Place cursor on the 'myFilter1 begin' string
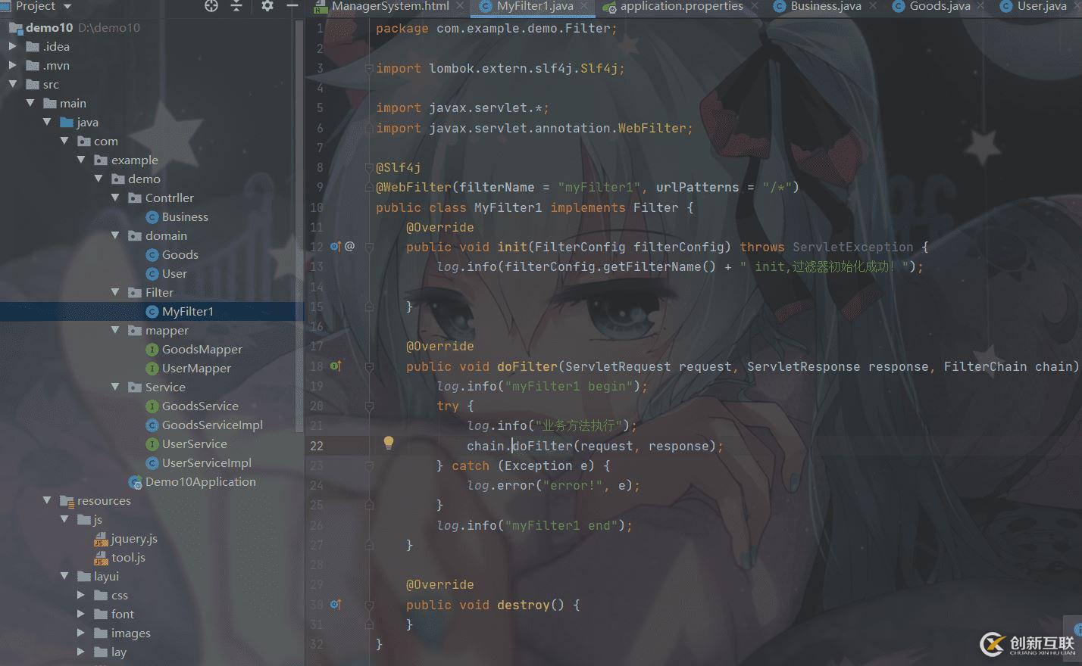 [568, 386]
